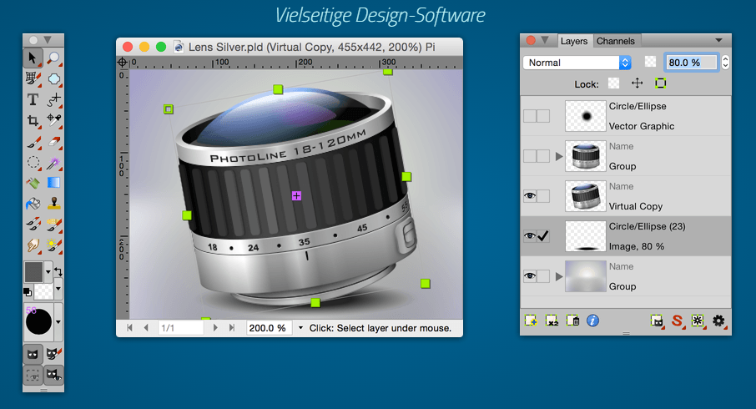Click the opacity stepper arrows
Image resolution: width=756 pixels, height=409 pixels.
pyautogui.click(x=725, y=63)
